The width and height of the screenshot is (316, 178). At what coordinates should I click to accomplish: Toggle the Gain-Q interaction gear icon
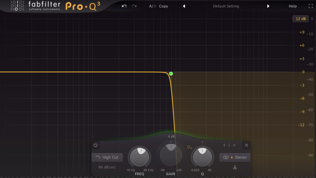pyautogui.click(x=189, y=147)
